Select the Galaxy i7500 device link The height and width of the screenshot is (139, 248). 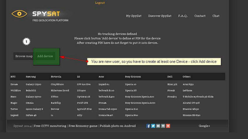click(34, 85)
